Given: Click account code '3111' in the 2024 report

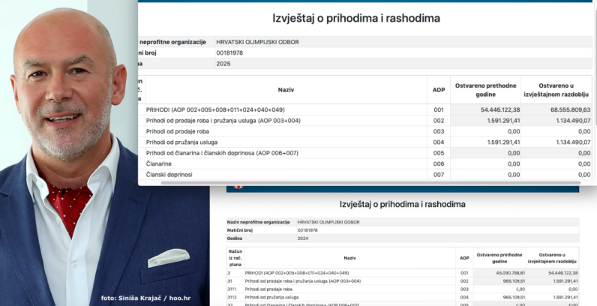Looking at the screenshot, I should coord(232,289).
